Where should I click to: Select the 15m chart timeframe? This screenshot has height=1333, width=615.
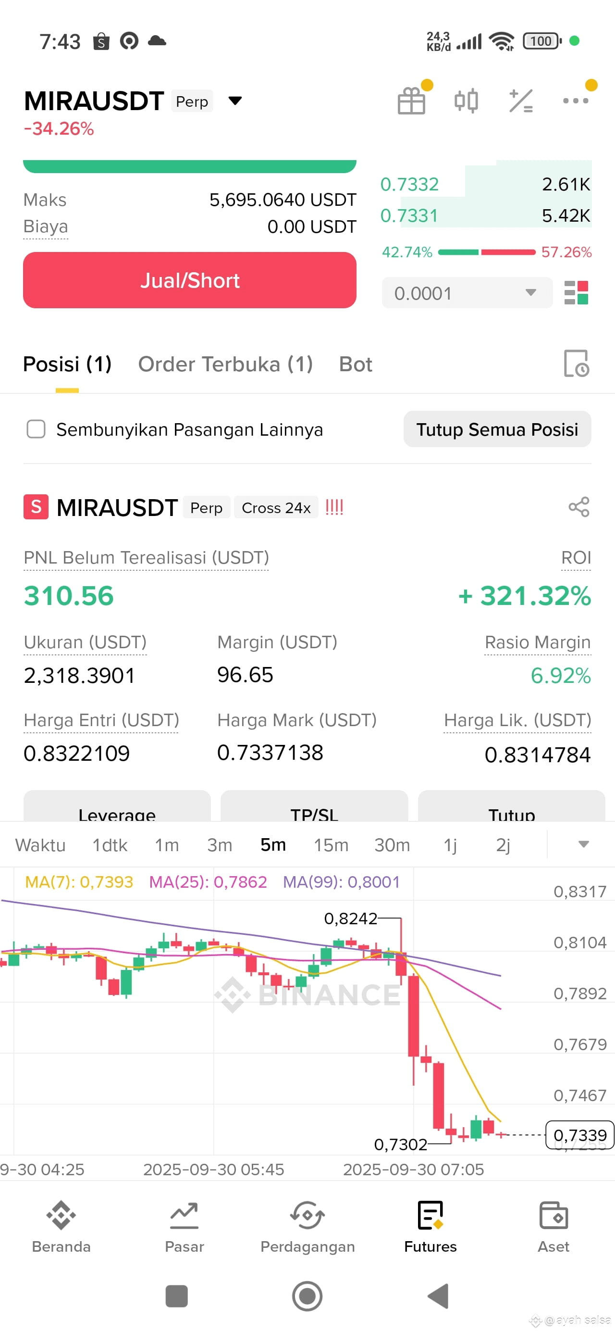click(331, 845)
